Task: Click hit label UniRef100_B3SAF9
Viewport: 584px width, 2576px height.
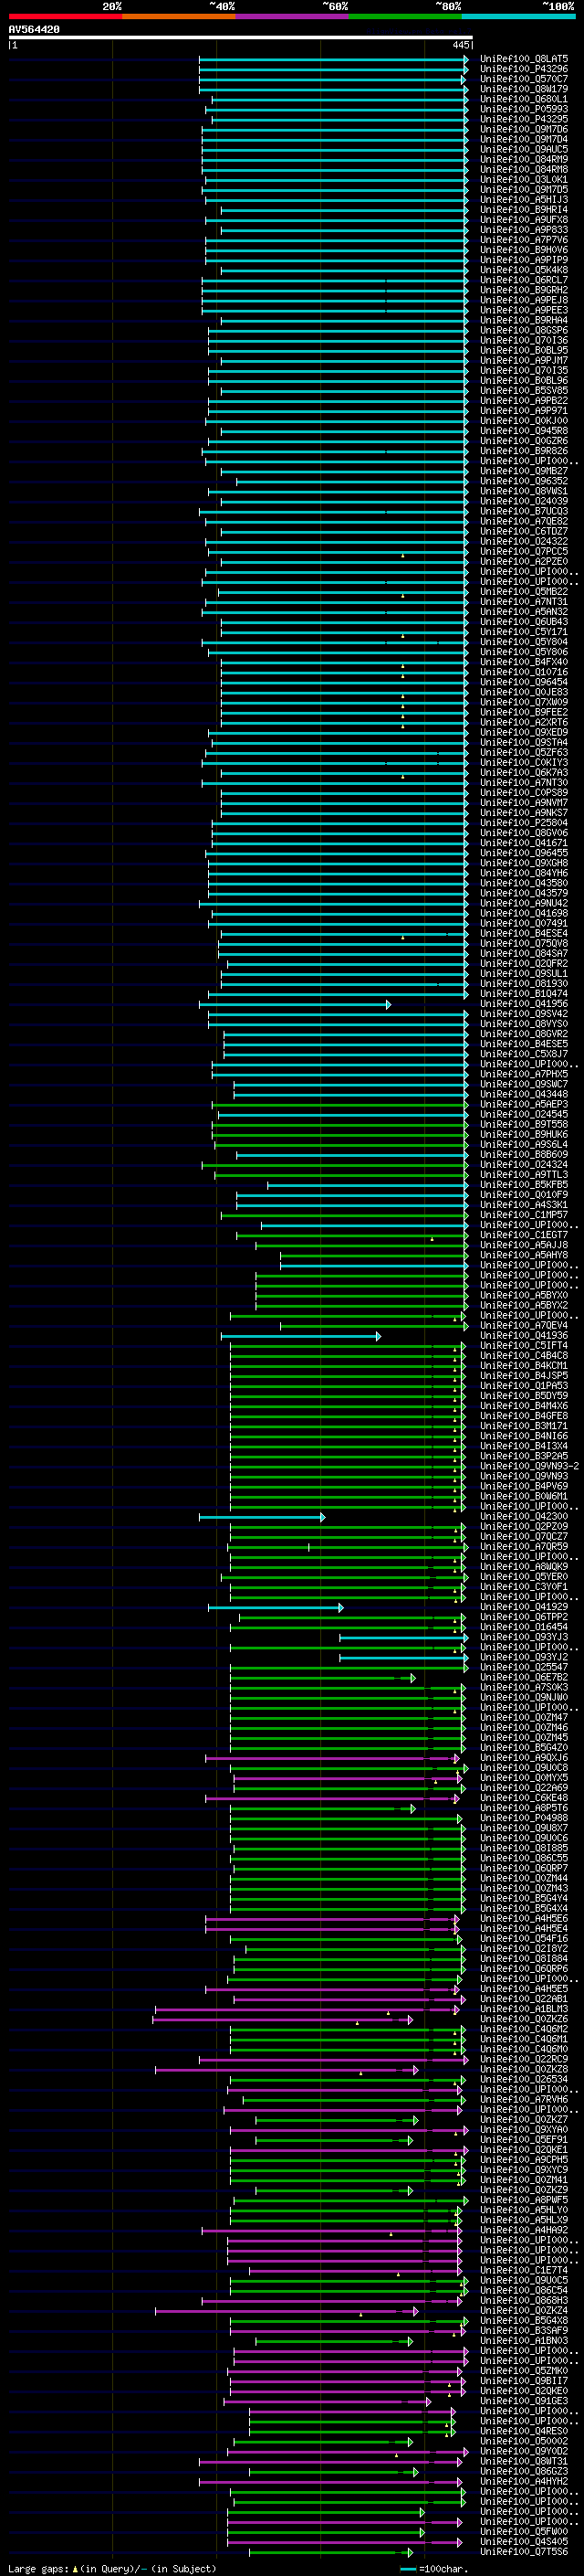Action: [524, 2330]
